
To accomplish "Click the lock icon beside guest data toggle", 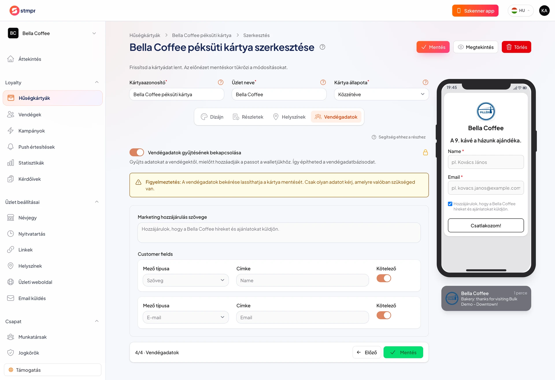I will tap(425, 152).
